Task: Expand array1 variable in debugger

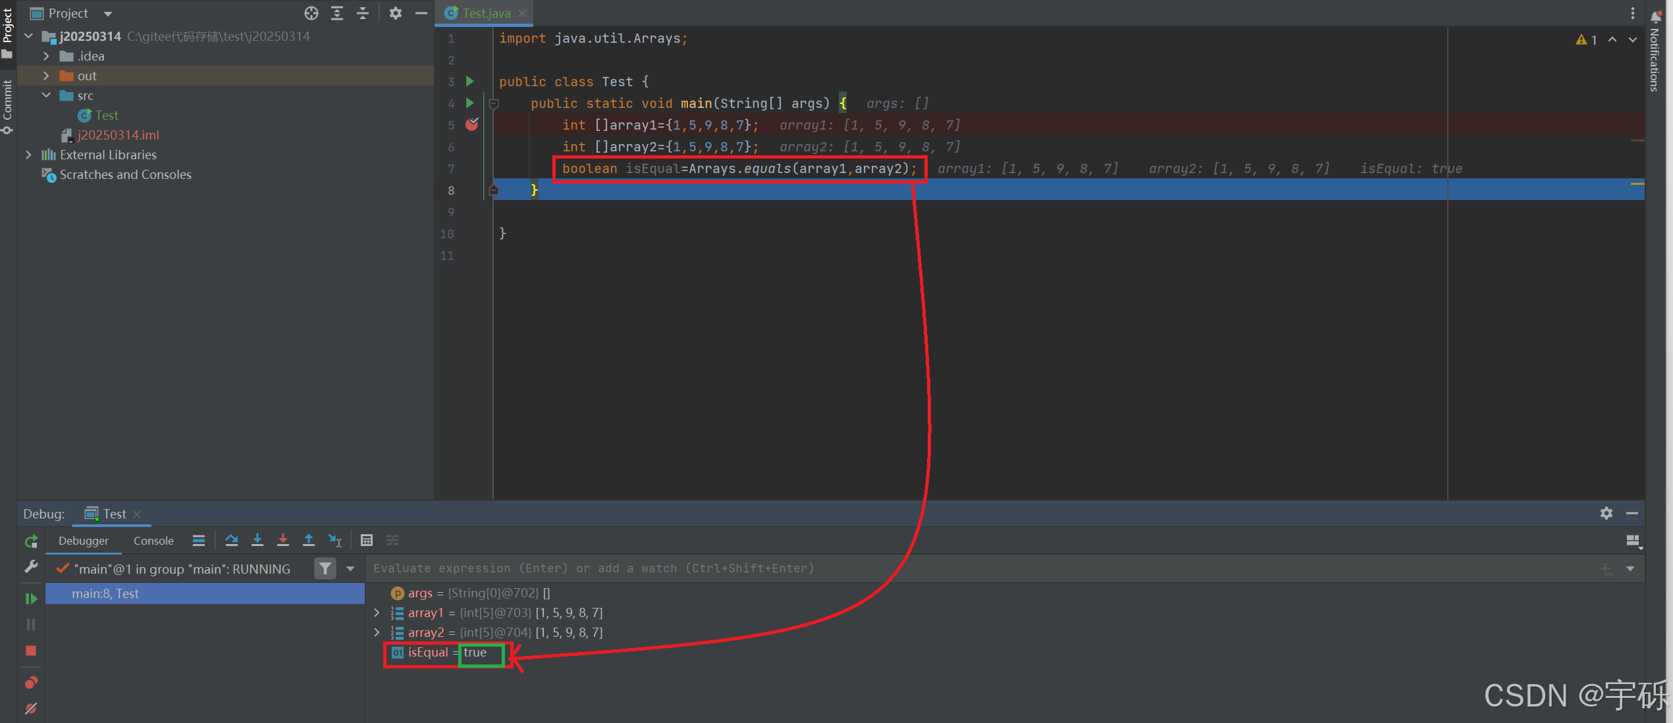Action: [x=377, y=612]
